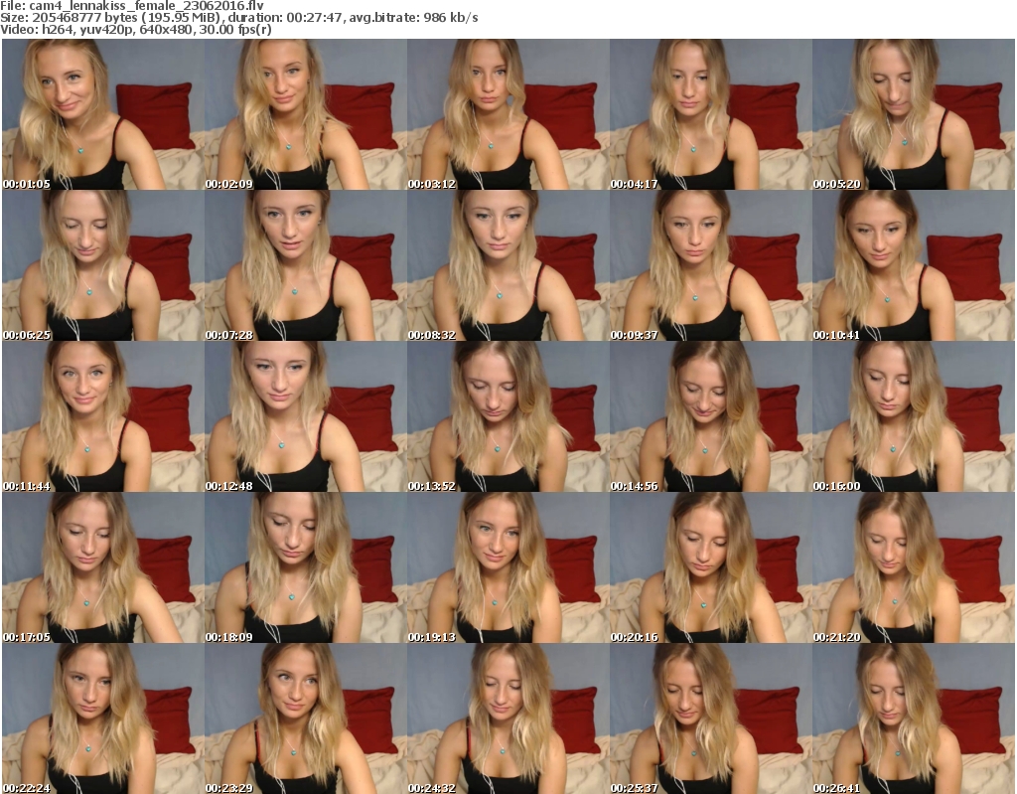The image size is (1017, 794).
Task: Choose the frame marked 00:18:09
Action: (x=306, y=568)
